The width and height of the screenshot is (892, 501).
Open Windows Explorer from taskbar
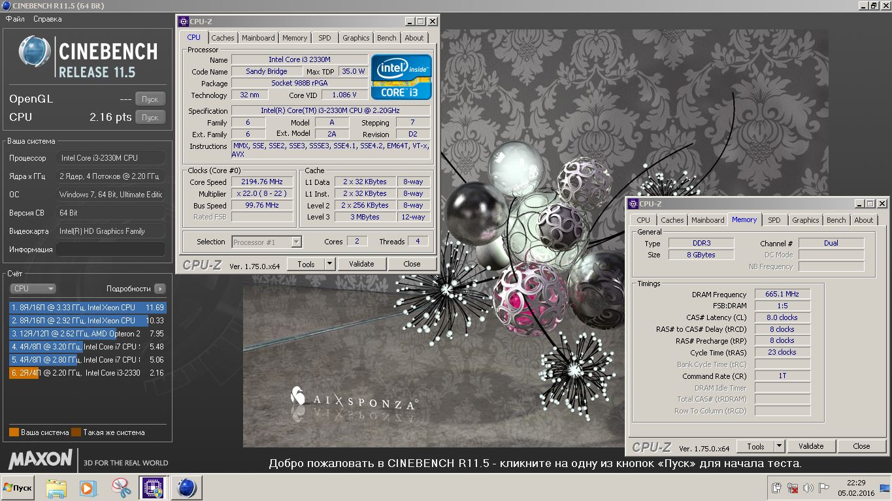click(x=57, y=488)
